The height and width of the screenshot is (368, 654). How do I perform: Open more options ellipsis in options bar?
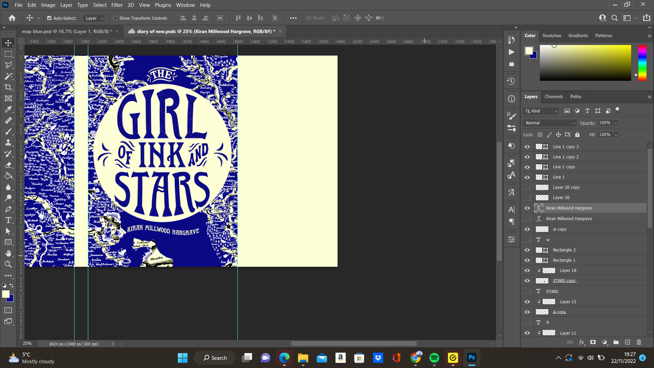pos(293,18)
